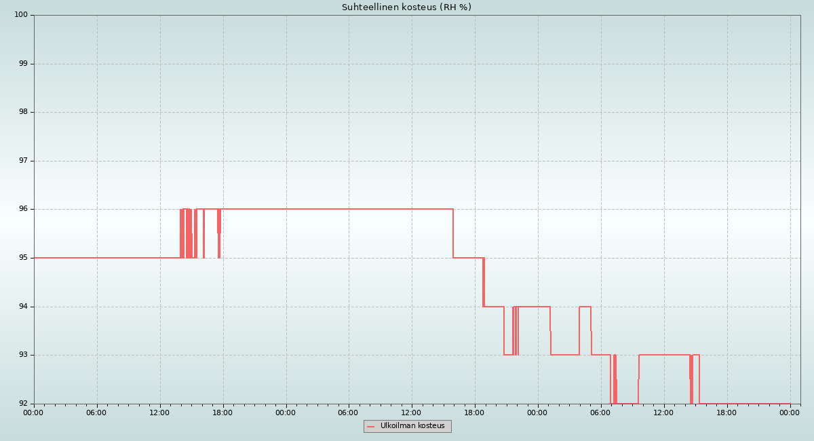
Task: Click the 93% plateau above the last 12:00 label
Action: coord(664,355)
